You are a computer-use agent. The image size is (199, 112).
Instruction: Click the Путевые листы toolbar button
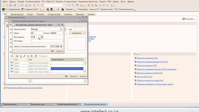(106, 9)
